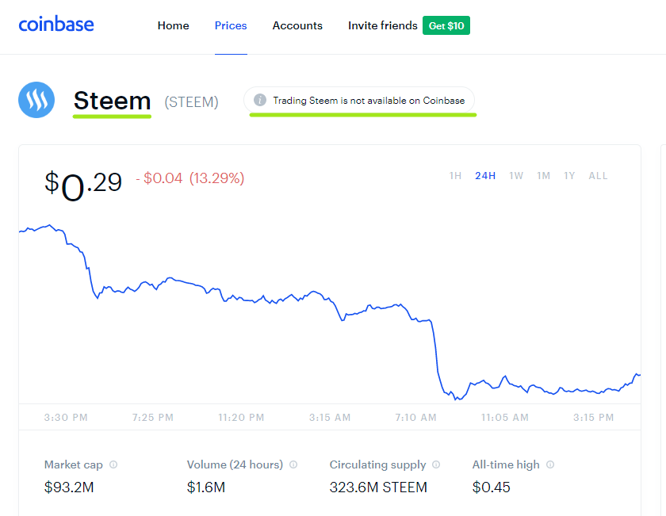Click the blue Steem coin logo
Image resolution: width=666 pixels, height=516 pixels.
pyautogui.click(x=36, y=100)
